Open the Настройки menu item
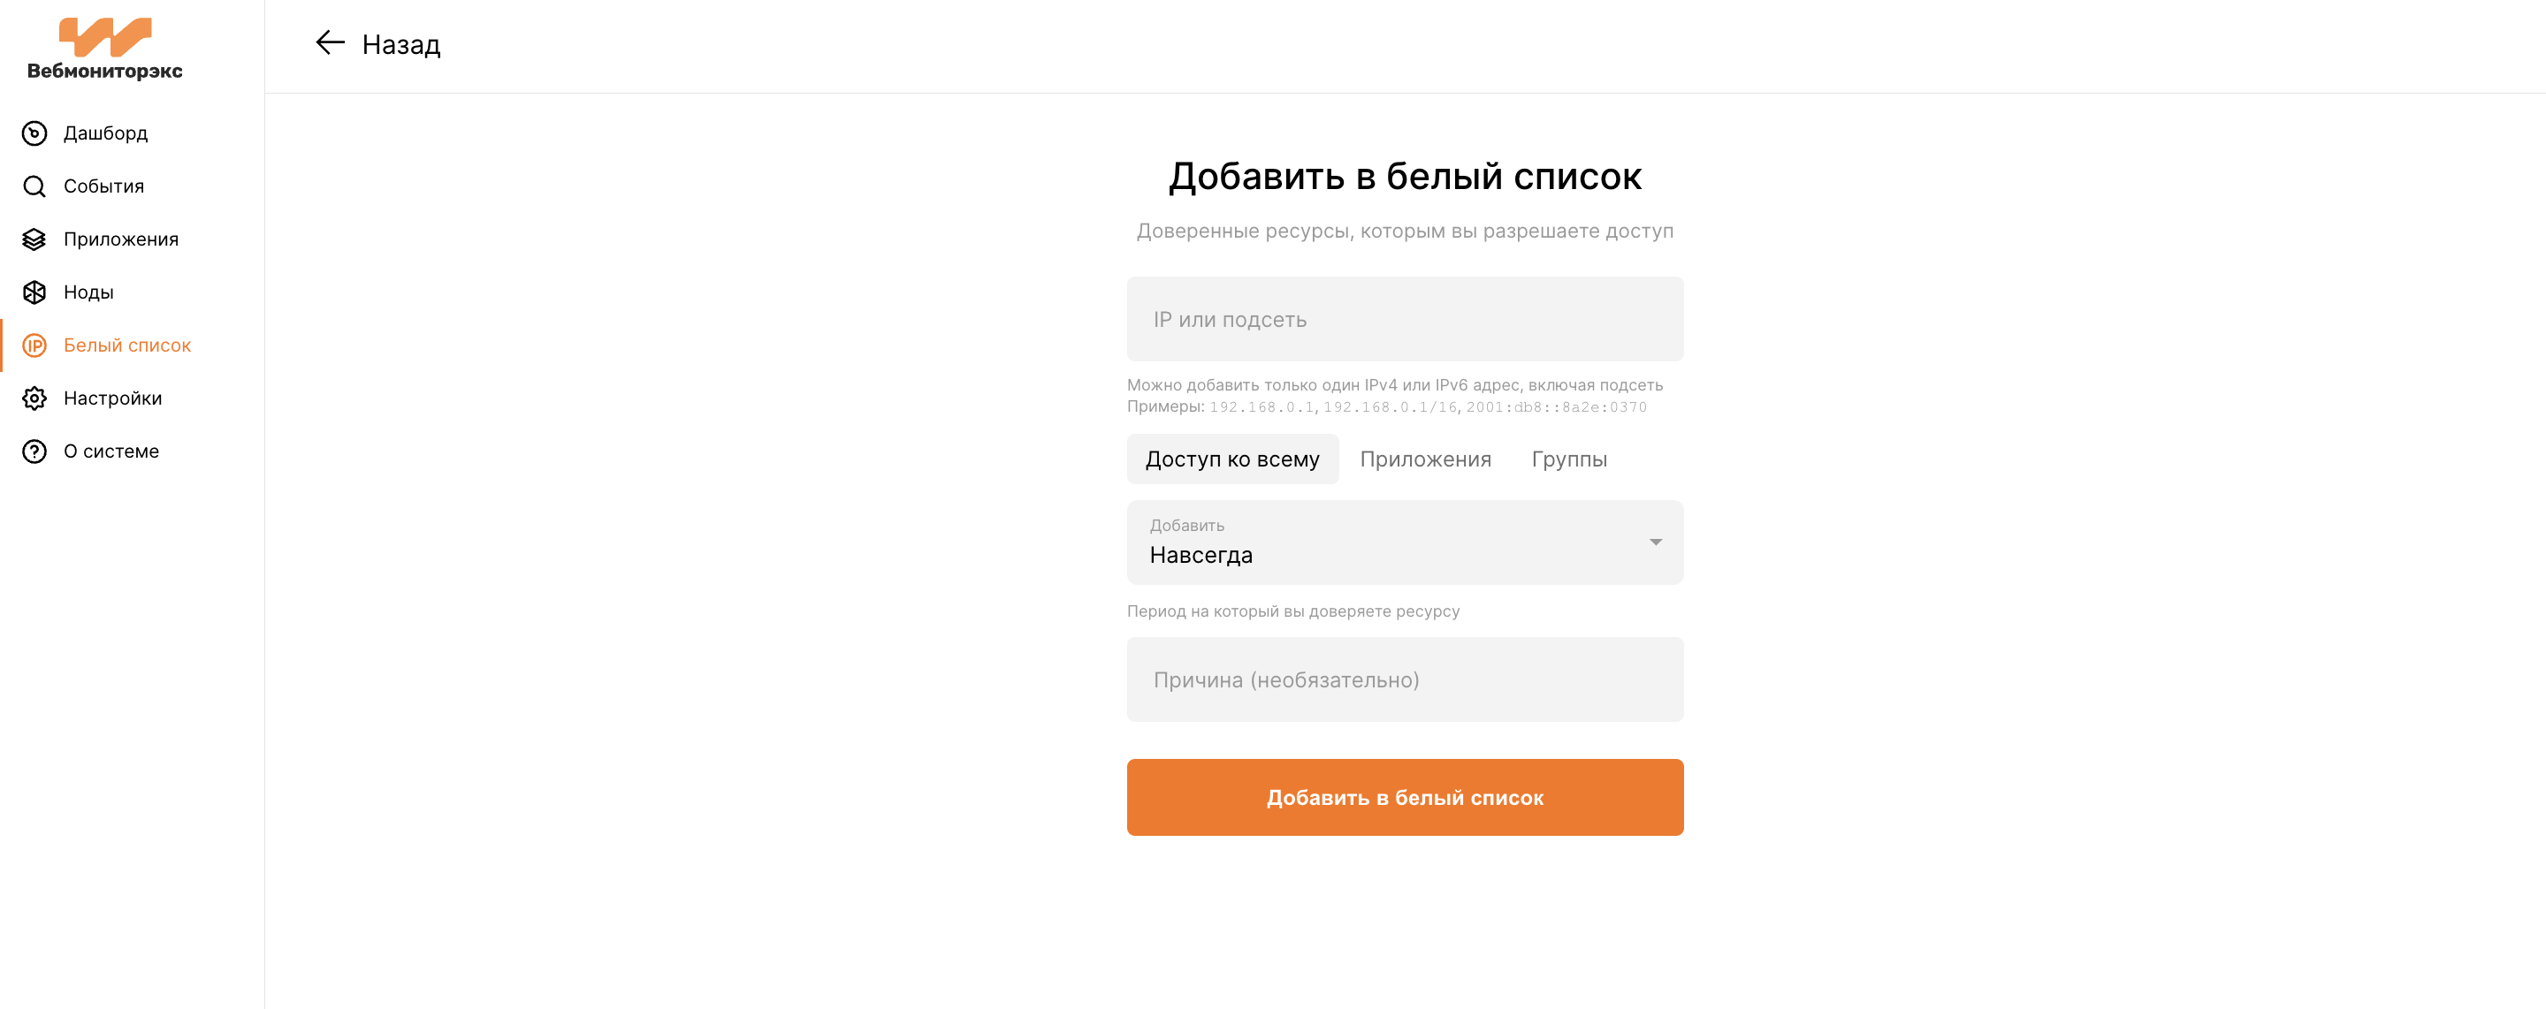Viewport: 2546px width, 1009px height. click(112, 398)
